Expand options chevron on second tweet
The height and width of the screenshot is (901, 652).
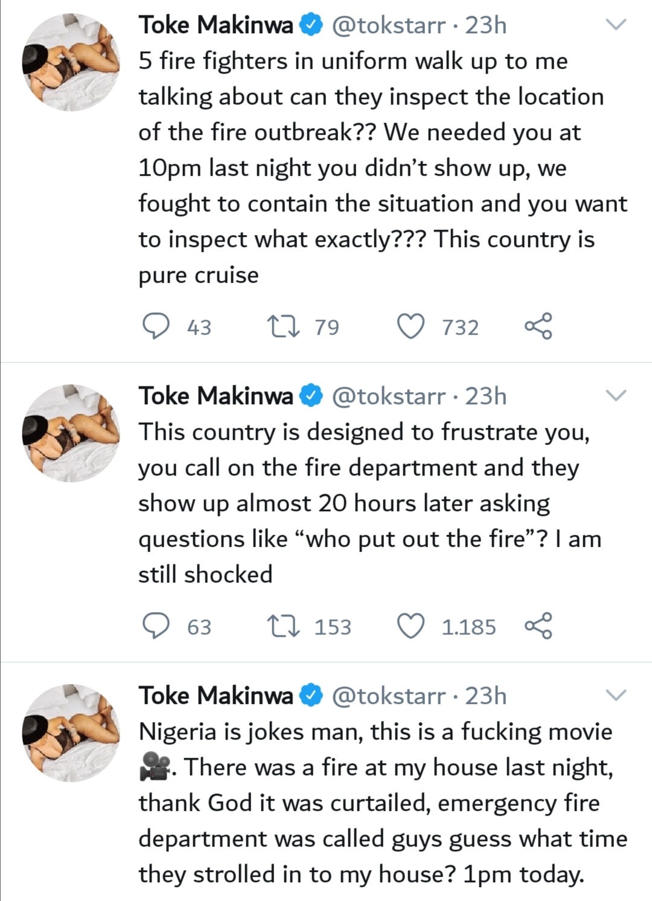click(616, 396)
